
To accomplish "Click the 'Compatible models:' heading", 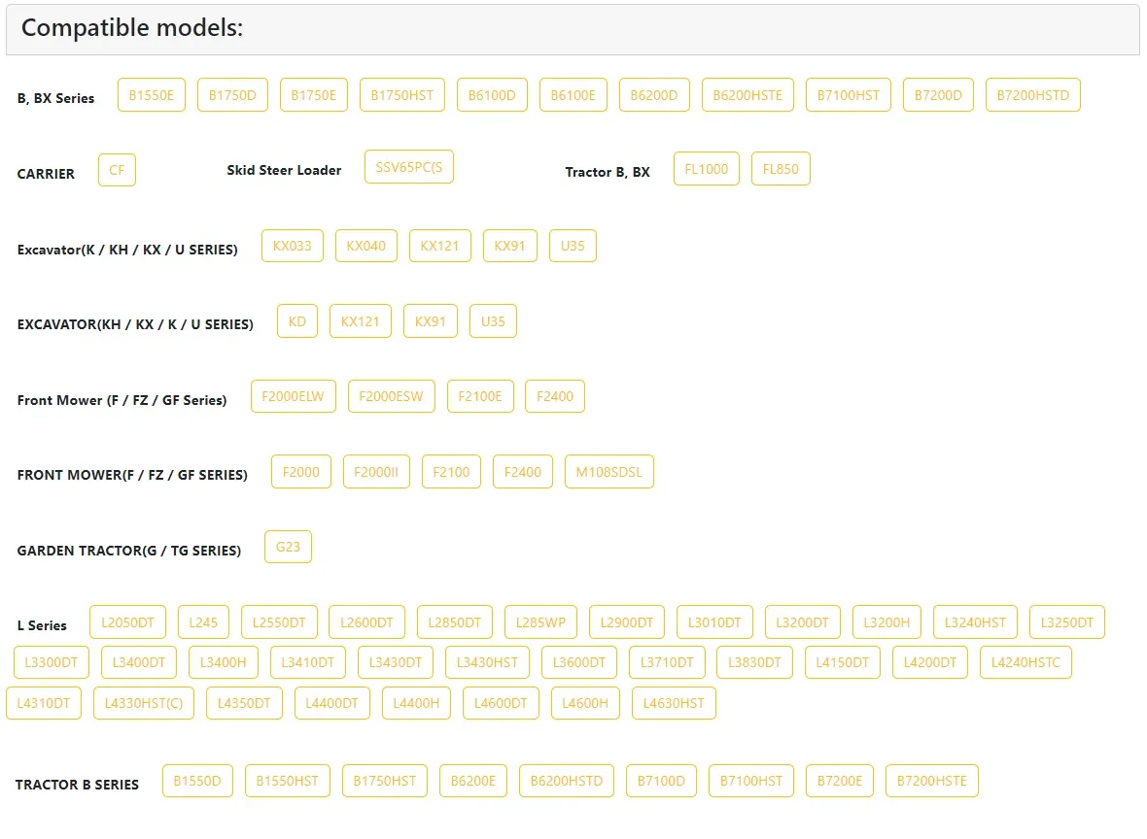I will click(132, 28).
